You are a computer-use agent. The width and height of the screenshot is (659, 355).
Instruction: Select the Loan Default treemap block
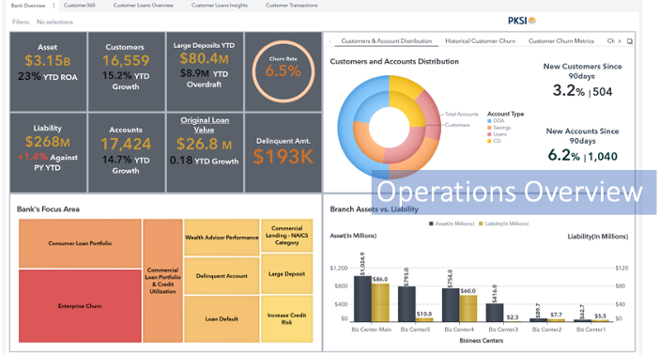(x=222, y=318)
